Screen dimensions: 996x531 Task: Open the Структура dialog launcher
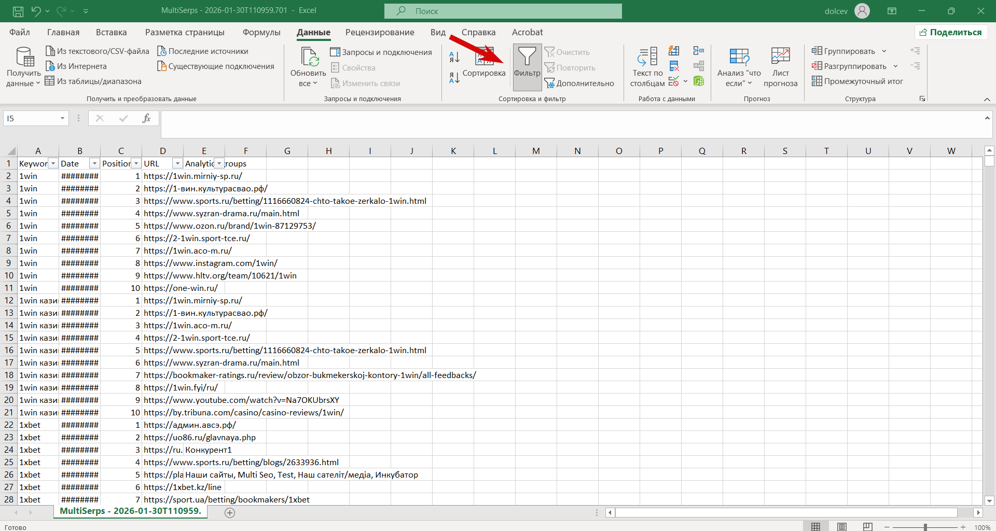point(922,99)
